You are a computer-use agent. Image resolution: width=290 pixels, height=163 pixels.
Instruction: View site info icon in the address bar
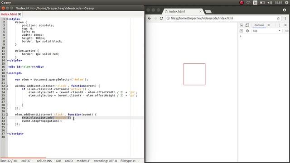coord(168,18)
